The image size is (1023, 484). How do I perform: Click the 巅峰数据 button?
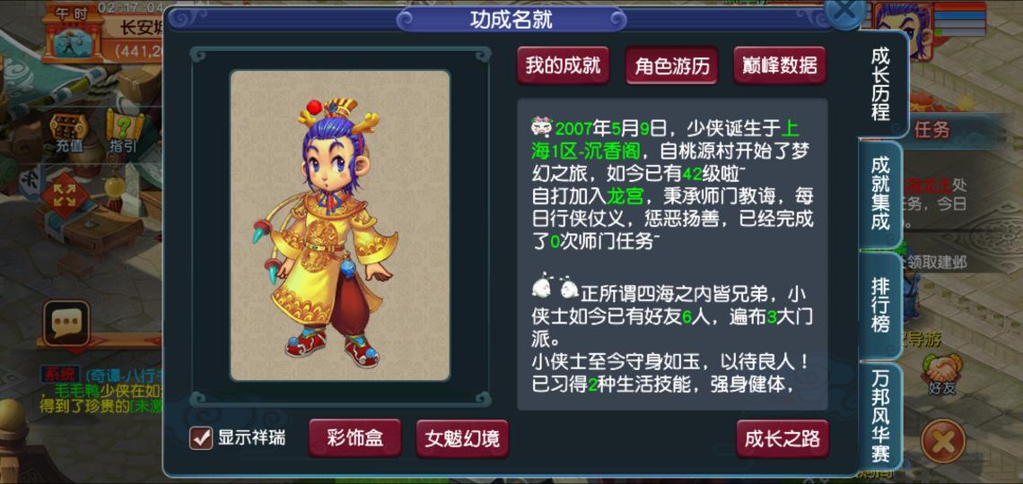coord(780,65)
